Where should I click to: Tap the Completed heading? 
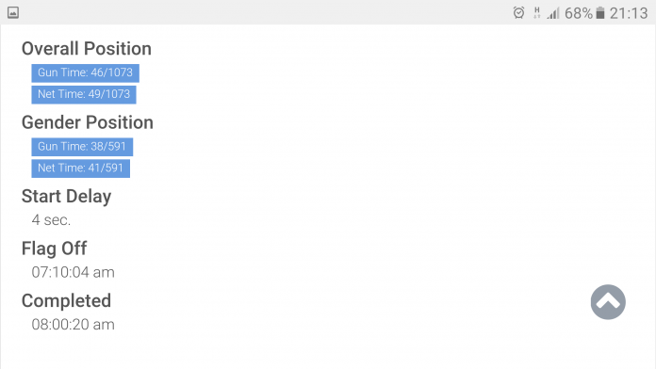coord(66,300)
